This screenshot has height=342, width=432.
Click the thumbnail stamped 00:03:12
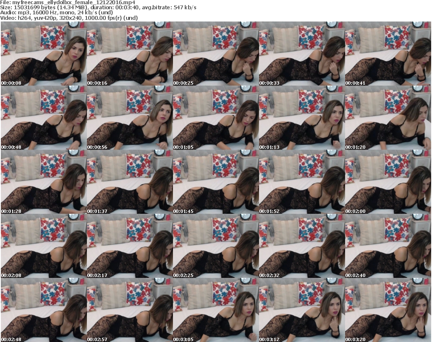click(x=302, y=310)
